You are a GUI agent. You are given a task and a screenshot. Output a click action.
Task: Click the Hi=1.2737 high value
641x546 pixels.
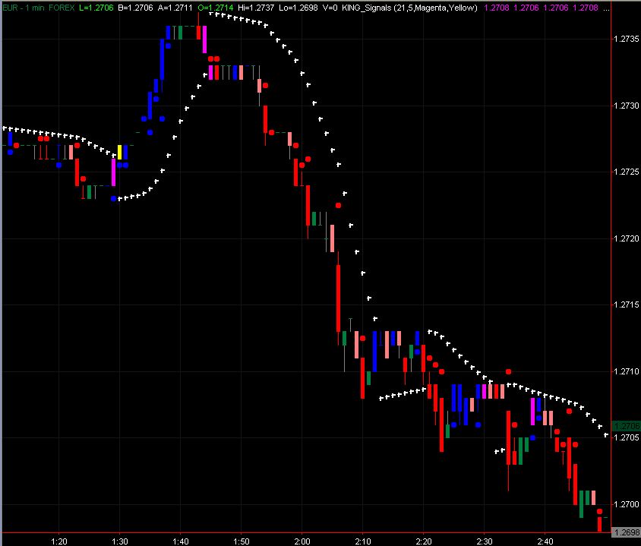(256, 8)
